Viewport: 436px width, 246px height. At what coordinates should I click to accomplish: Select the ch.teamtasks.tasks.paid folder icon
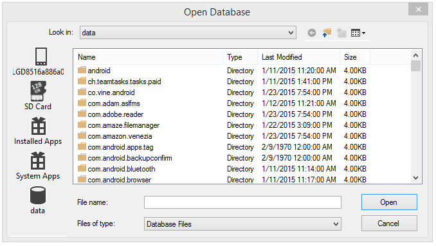tap(82, 81)
